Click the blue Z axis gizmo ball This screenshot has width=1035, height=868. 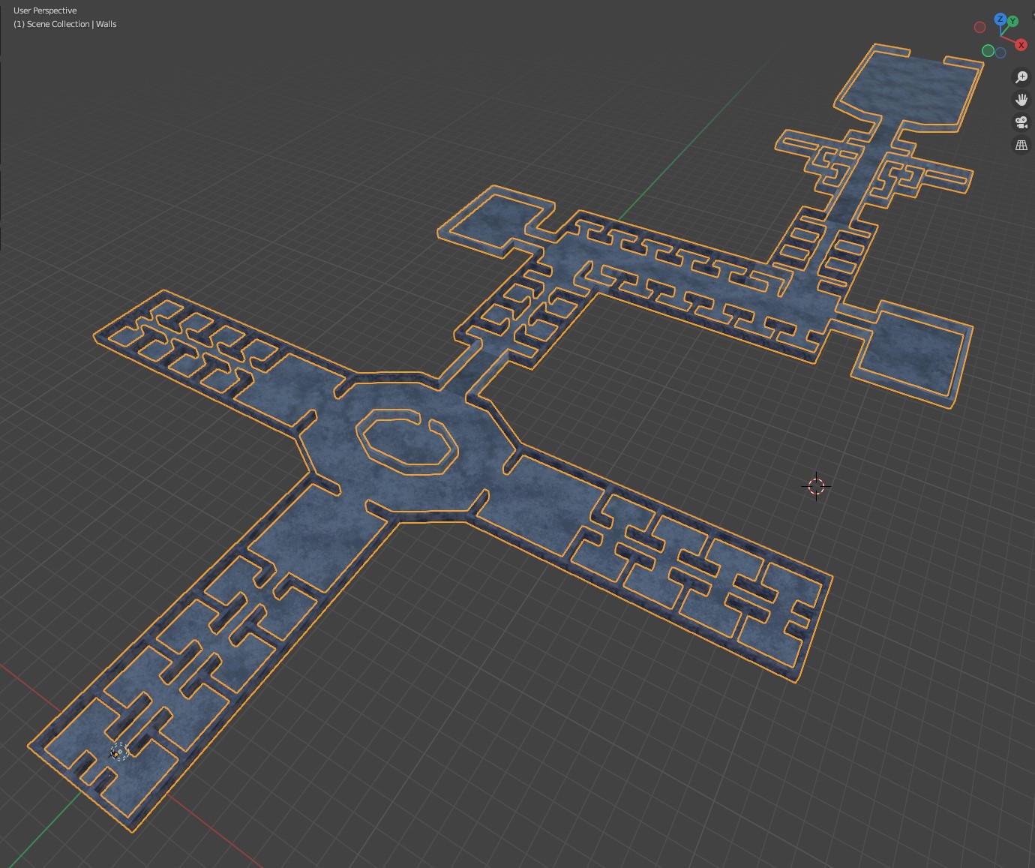click(x=1000, y=20)
